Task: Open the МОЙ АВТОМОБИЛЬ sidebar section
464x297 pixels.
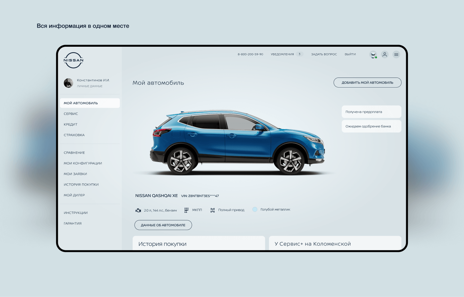Action: pos(90,103)
